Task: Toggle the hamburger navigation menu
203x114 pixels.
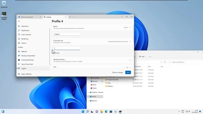Action: [x=19, y=21]
